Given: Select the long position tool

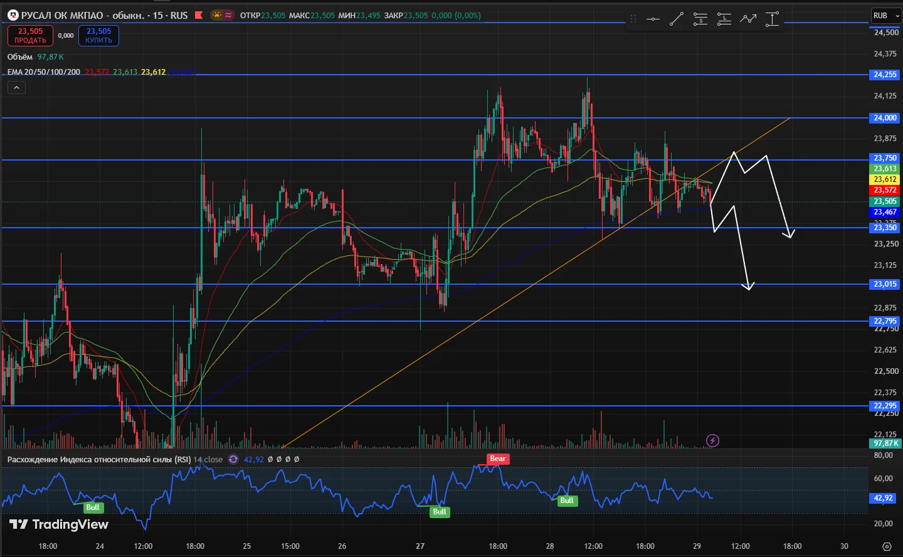Looking at the screenshot, I should point(724,19).
